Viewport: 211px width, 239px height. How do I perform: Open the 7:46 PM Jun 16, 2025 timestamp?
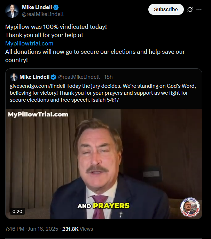(x=32, y=229)
